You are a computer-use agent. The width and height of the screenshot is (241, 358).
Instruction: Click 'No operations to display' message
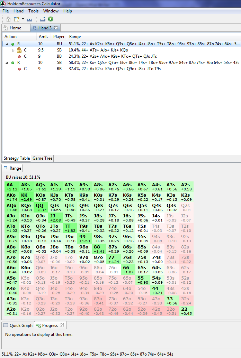[39, 335]
